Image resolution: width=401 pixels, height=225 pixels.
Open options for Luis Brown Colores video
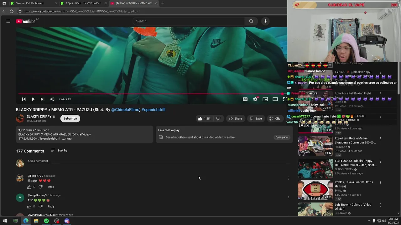pos(380,205)
